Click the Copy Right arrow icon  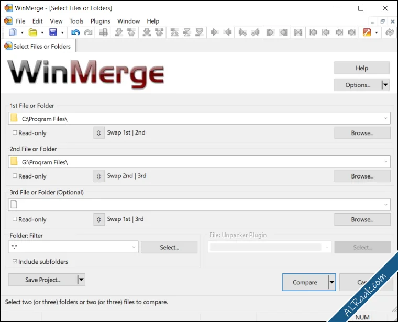pos(215,32)
